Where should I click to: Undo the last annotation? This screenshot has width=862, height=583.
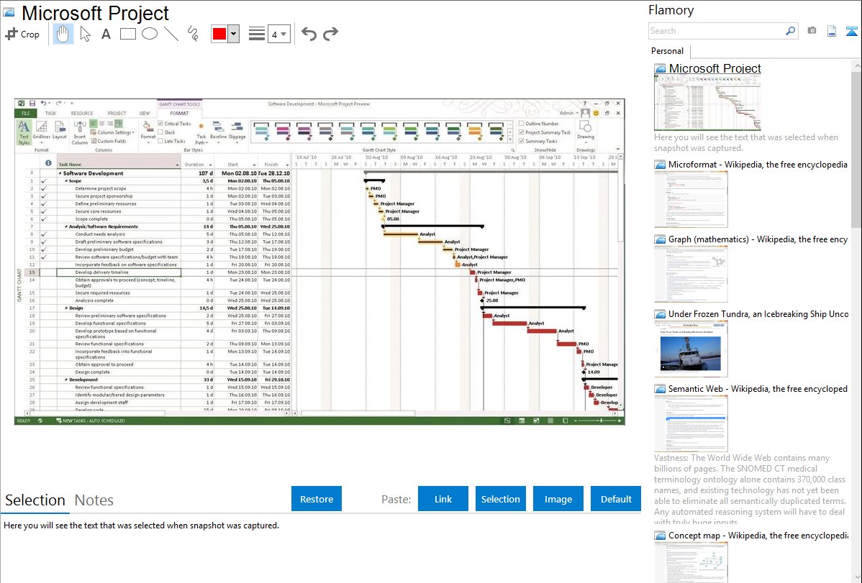tap(309, 34)
